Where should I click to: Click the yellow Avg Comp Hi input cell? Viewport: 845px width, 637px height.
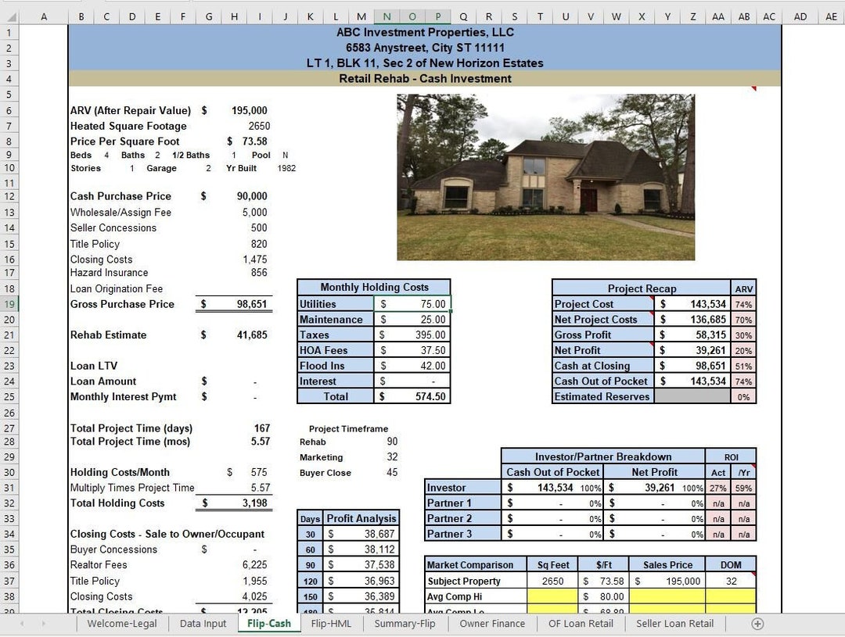[552, 596]
